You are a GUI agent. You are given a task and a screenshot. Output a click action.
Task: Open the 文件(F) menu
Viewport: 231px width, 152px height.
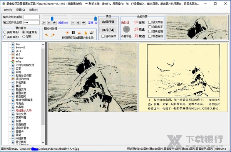coord(8,10)
